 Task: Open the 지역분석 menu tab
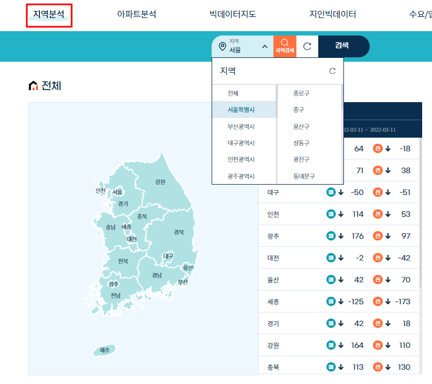click(49, 14)
